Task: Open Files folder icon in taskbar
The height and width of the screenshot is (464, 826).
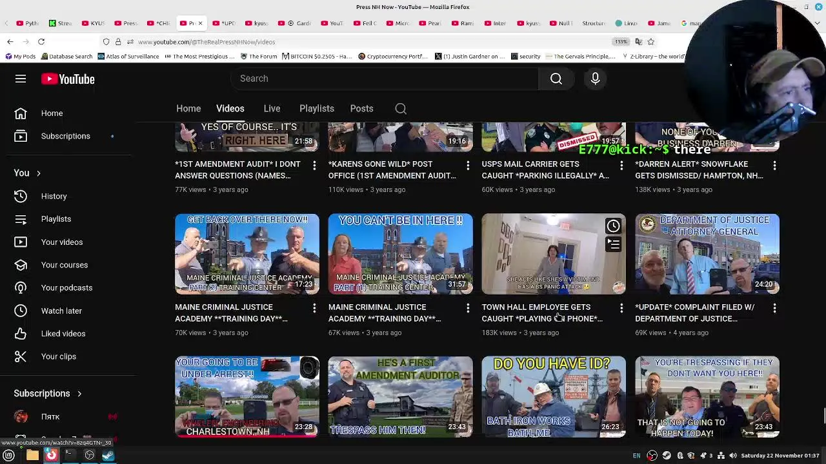Action: (x=32, y=456)
